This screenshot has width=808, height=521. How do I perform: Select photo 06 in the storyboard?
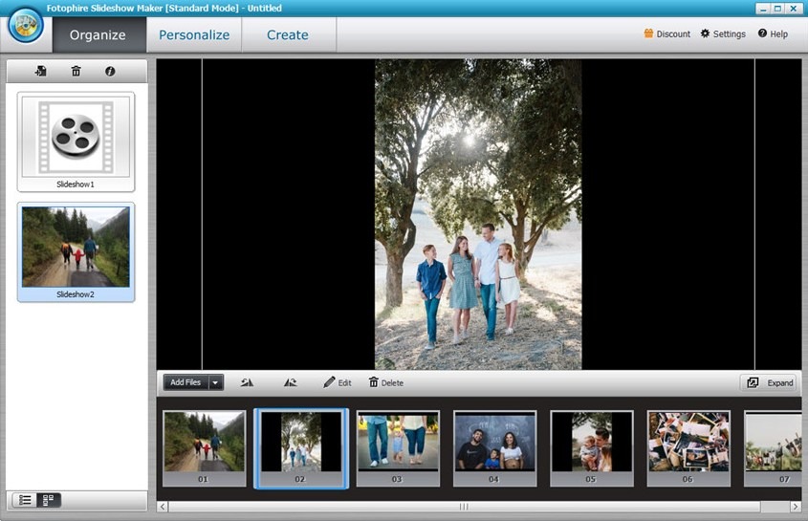(688, 448)
